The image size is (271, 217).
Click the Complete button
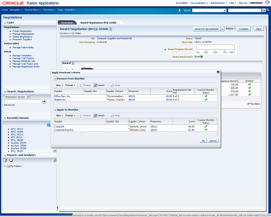coord(243,29)
